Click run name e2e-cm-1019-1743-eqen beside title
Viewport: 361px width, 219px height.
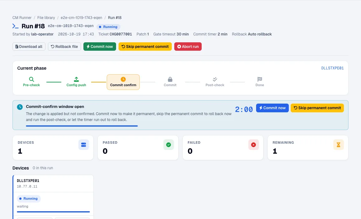[x=71, y=26]
